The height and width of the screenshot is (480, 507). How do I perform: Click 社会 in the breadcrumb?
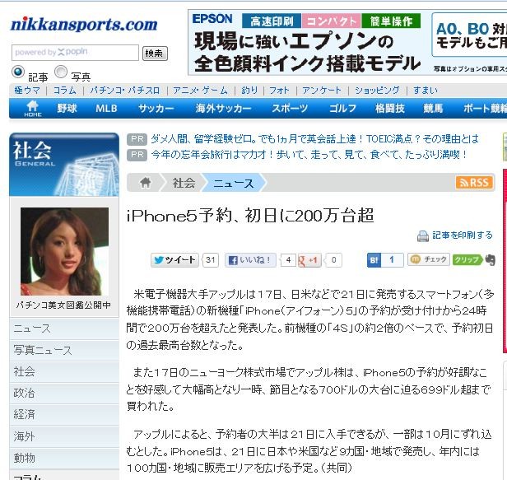click(184, 183)
